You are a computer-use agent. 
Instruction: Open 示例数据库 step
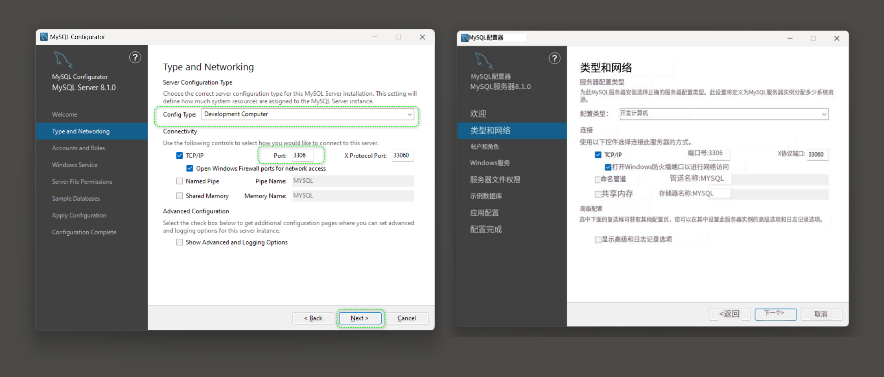point(486,196)
